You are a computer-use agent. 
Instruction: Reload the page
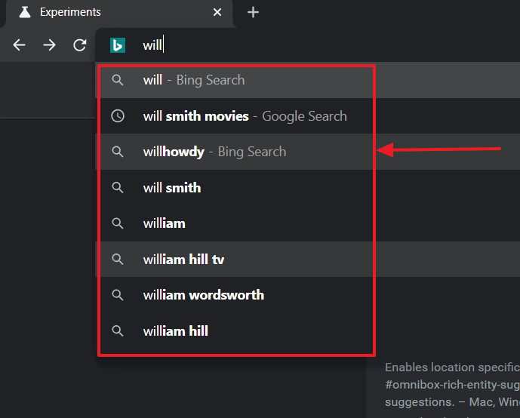[x=79, y=45]
